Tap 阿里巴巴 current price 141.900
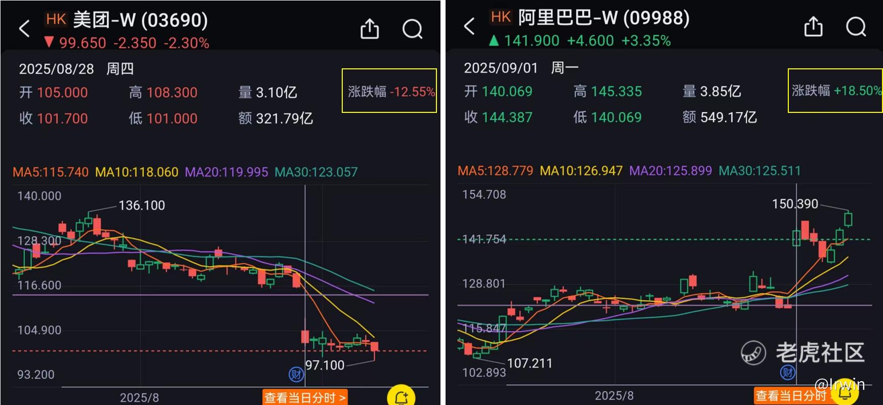The height and width of the screenshot is (405, 883). (x=532, y=40)
